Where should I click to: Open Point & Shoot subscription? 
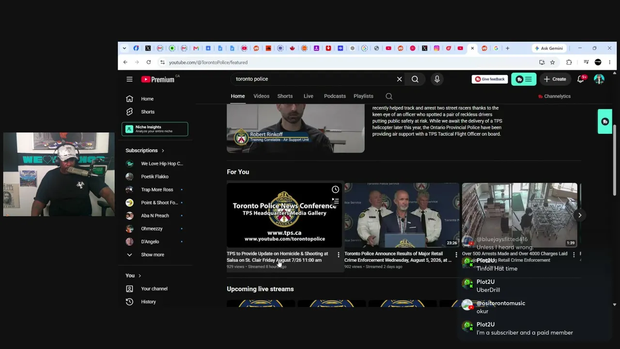pyautogui.click(x=155, y=203)
